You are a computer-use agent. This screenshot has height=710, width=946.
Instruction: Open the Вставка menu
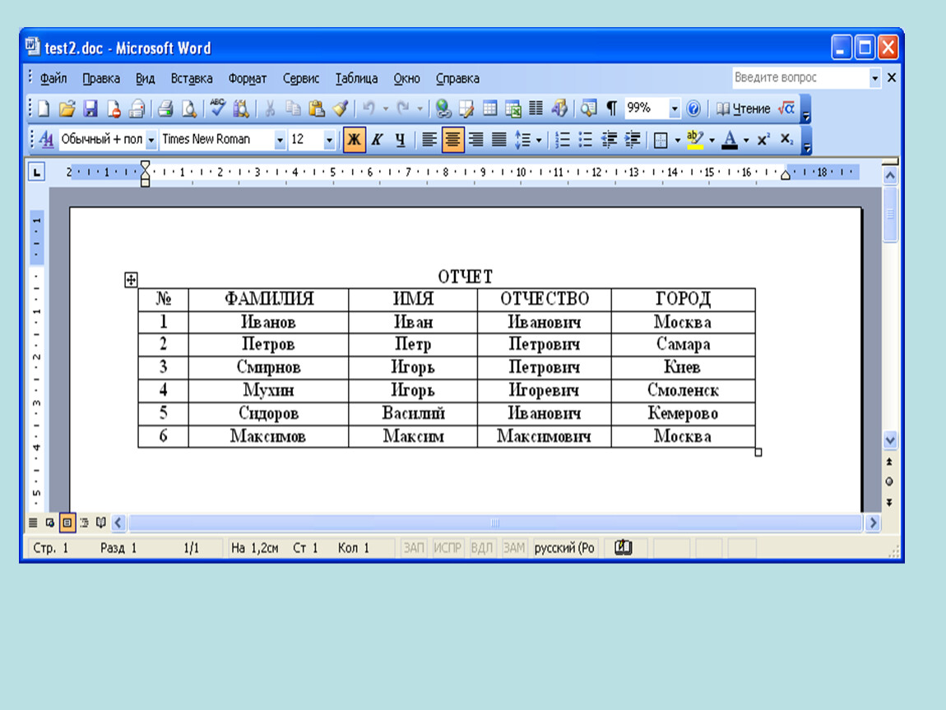[191, 78]
